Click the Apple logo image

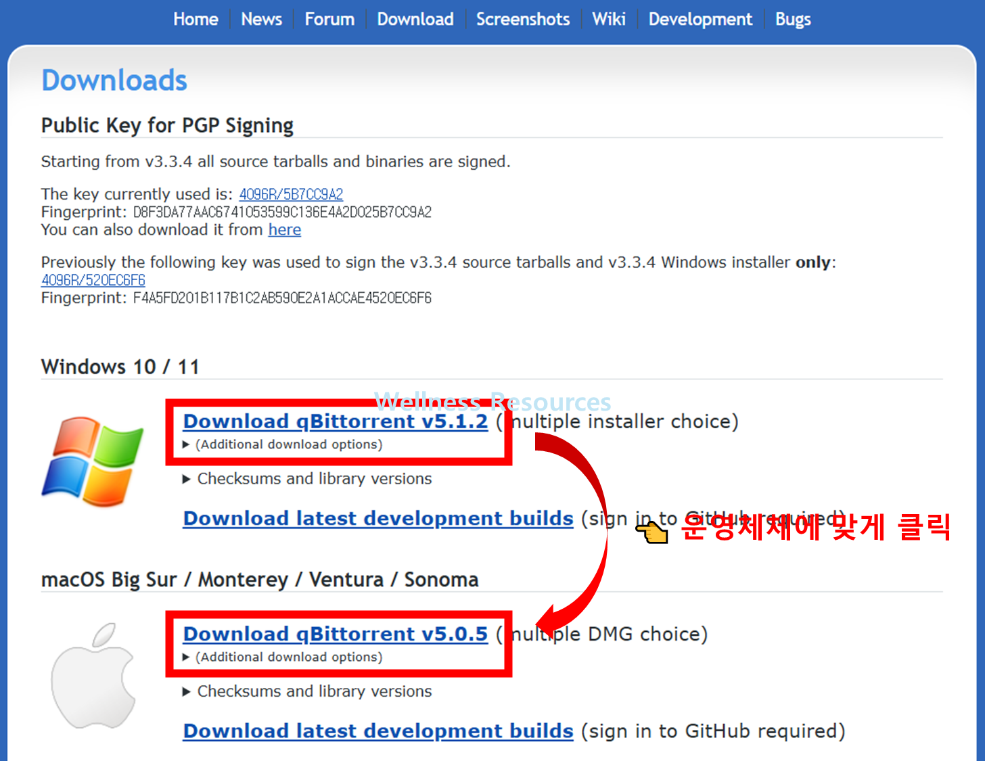[x=93, y=675]
